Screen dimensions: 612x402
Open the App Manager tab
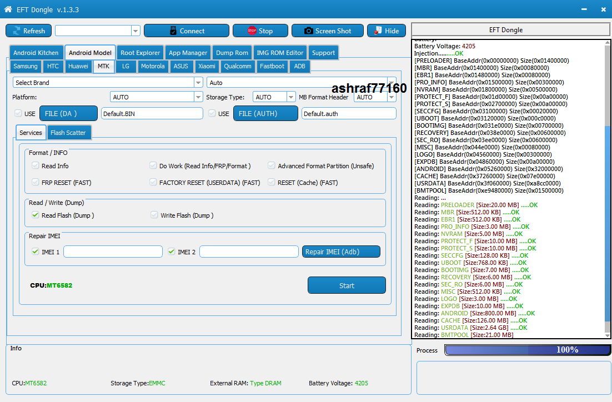tap(188, 53)
